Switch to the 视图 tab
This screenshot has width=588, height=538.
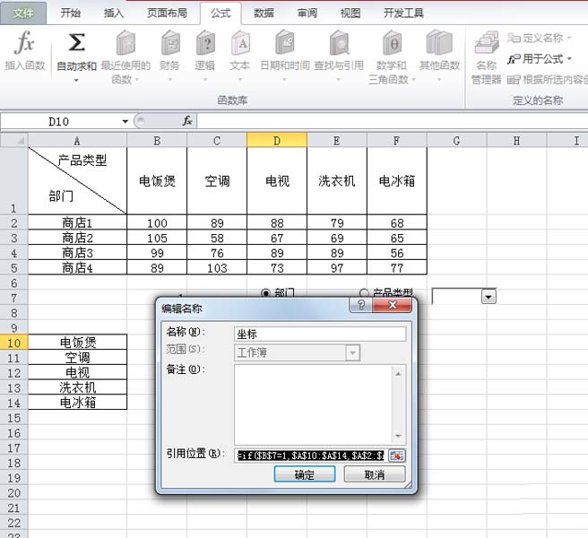pyautogui.click(x=350, y=13)
